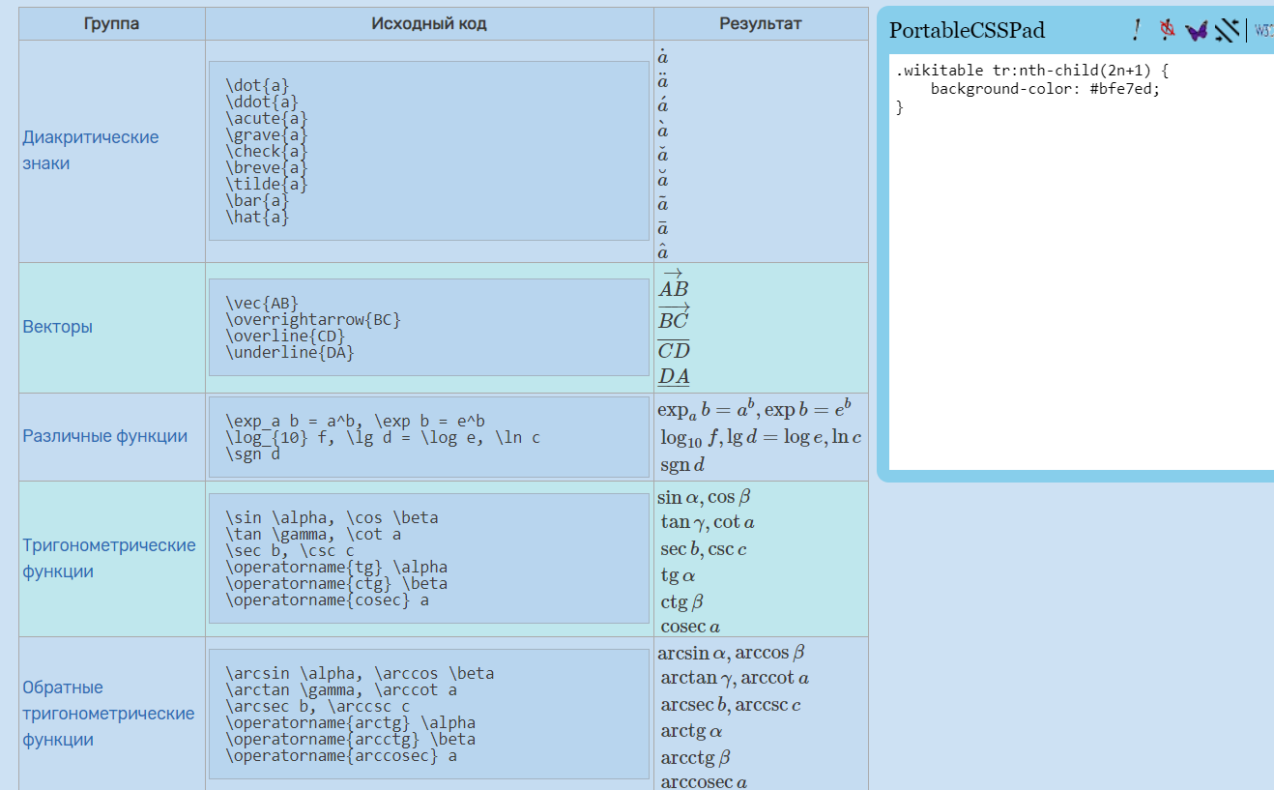Click the Исходный код column header

429,23
